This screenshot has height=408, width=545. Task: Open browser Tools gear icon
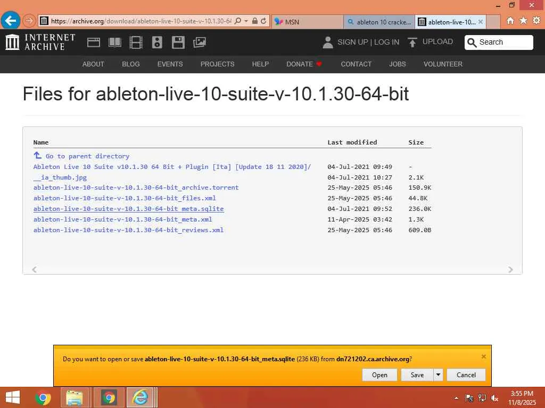click(x=536, y=21)
